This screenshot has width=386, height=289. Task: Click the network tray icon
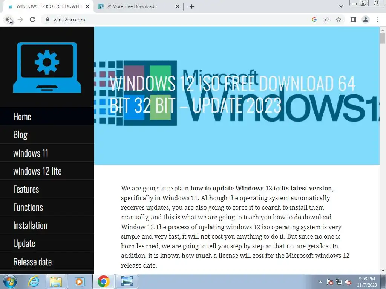tap(339, 282)
